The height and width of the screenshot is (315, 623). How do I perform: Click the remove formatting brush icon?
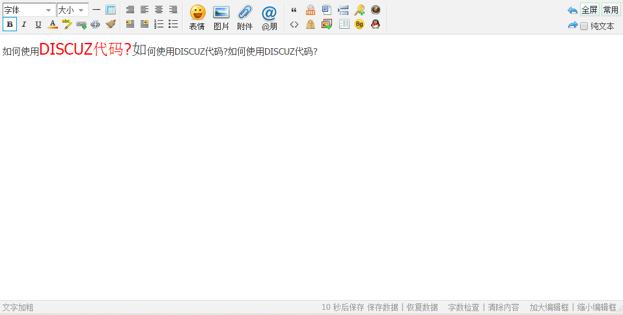pos(111,25)
